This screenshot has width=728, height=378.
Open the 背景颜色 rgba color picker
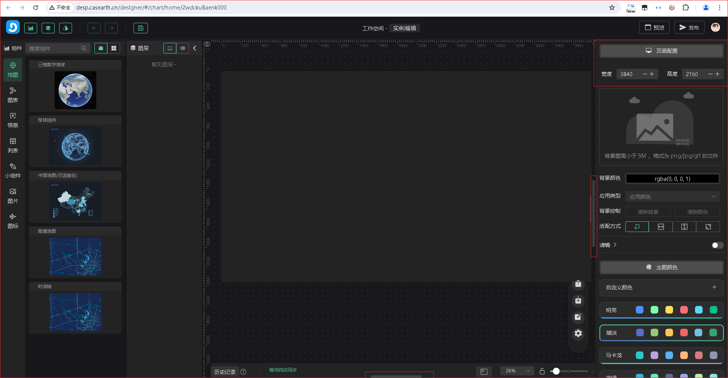672,179
